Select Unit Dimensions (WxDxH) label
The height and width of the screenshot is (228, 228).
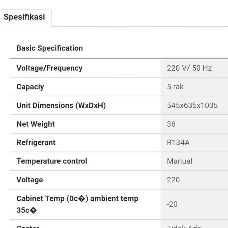pyautogui.click(x=61, y=106)
